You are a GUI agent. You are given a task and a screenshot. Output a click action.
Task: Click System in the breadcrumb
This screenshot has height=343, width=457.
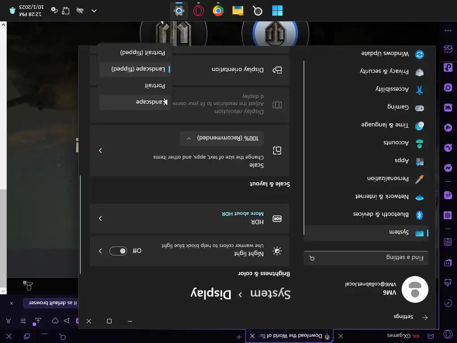tap(270, 293)
